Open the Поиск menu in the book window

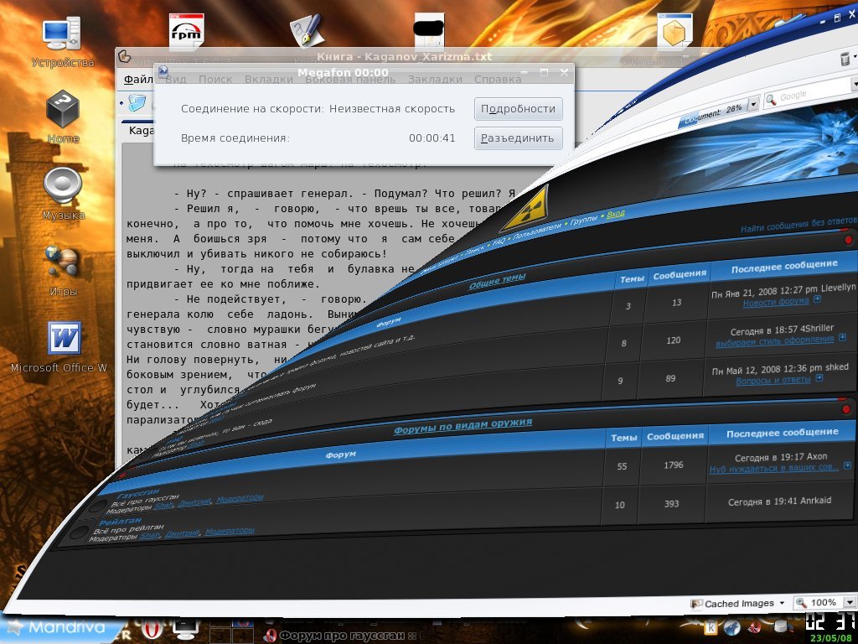(215, 80)
